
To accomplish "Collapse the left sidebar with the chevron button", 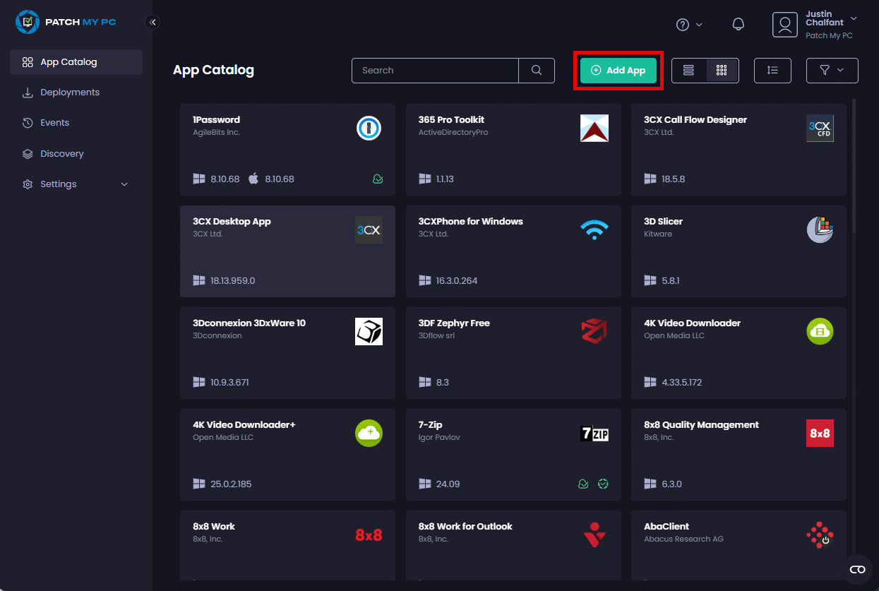I will point(153,22).
